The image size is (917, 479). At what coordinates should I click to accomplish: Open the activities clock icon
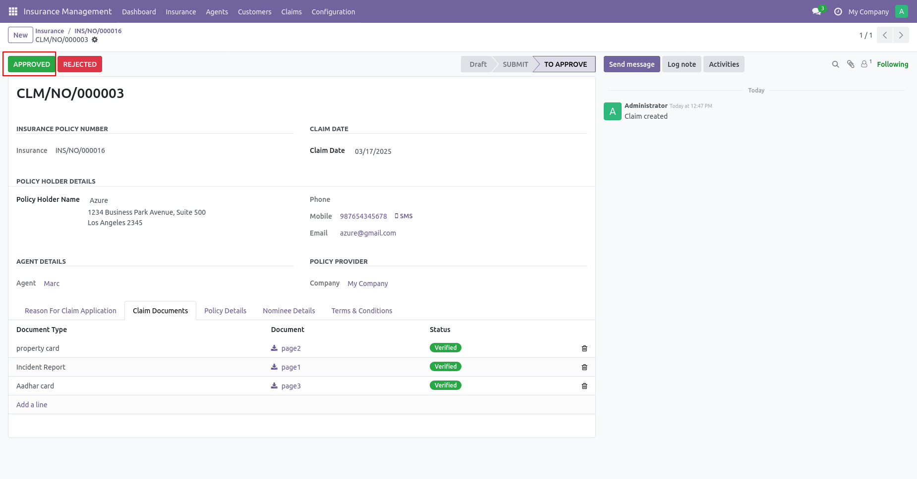[838, 11]
